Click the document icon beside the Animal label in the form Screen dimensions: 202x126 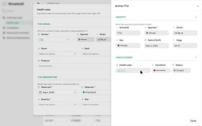pyautogui.click(x=39, y=34)
